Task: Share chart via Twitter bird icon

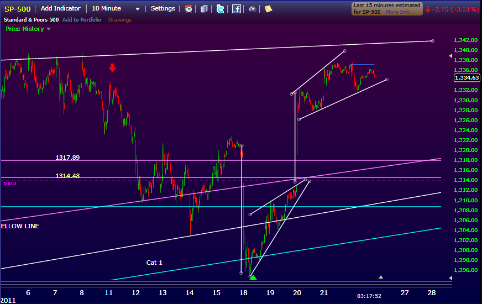Action: (221, 9)
